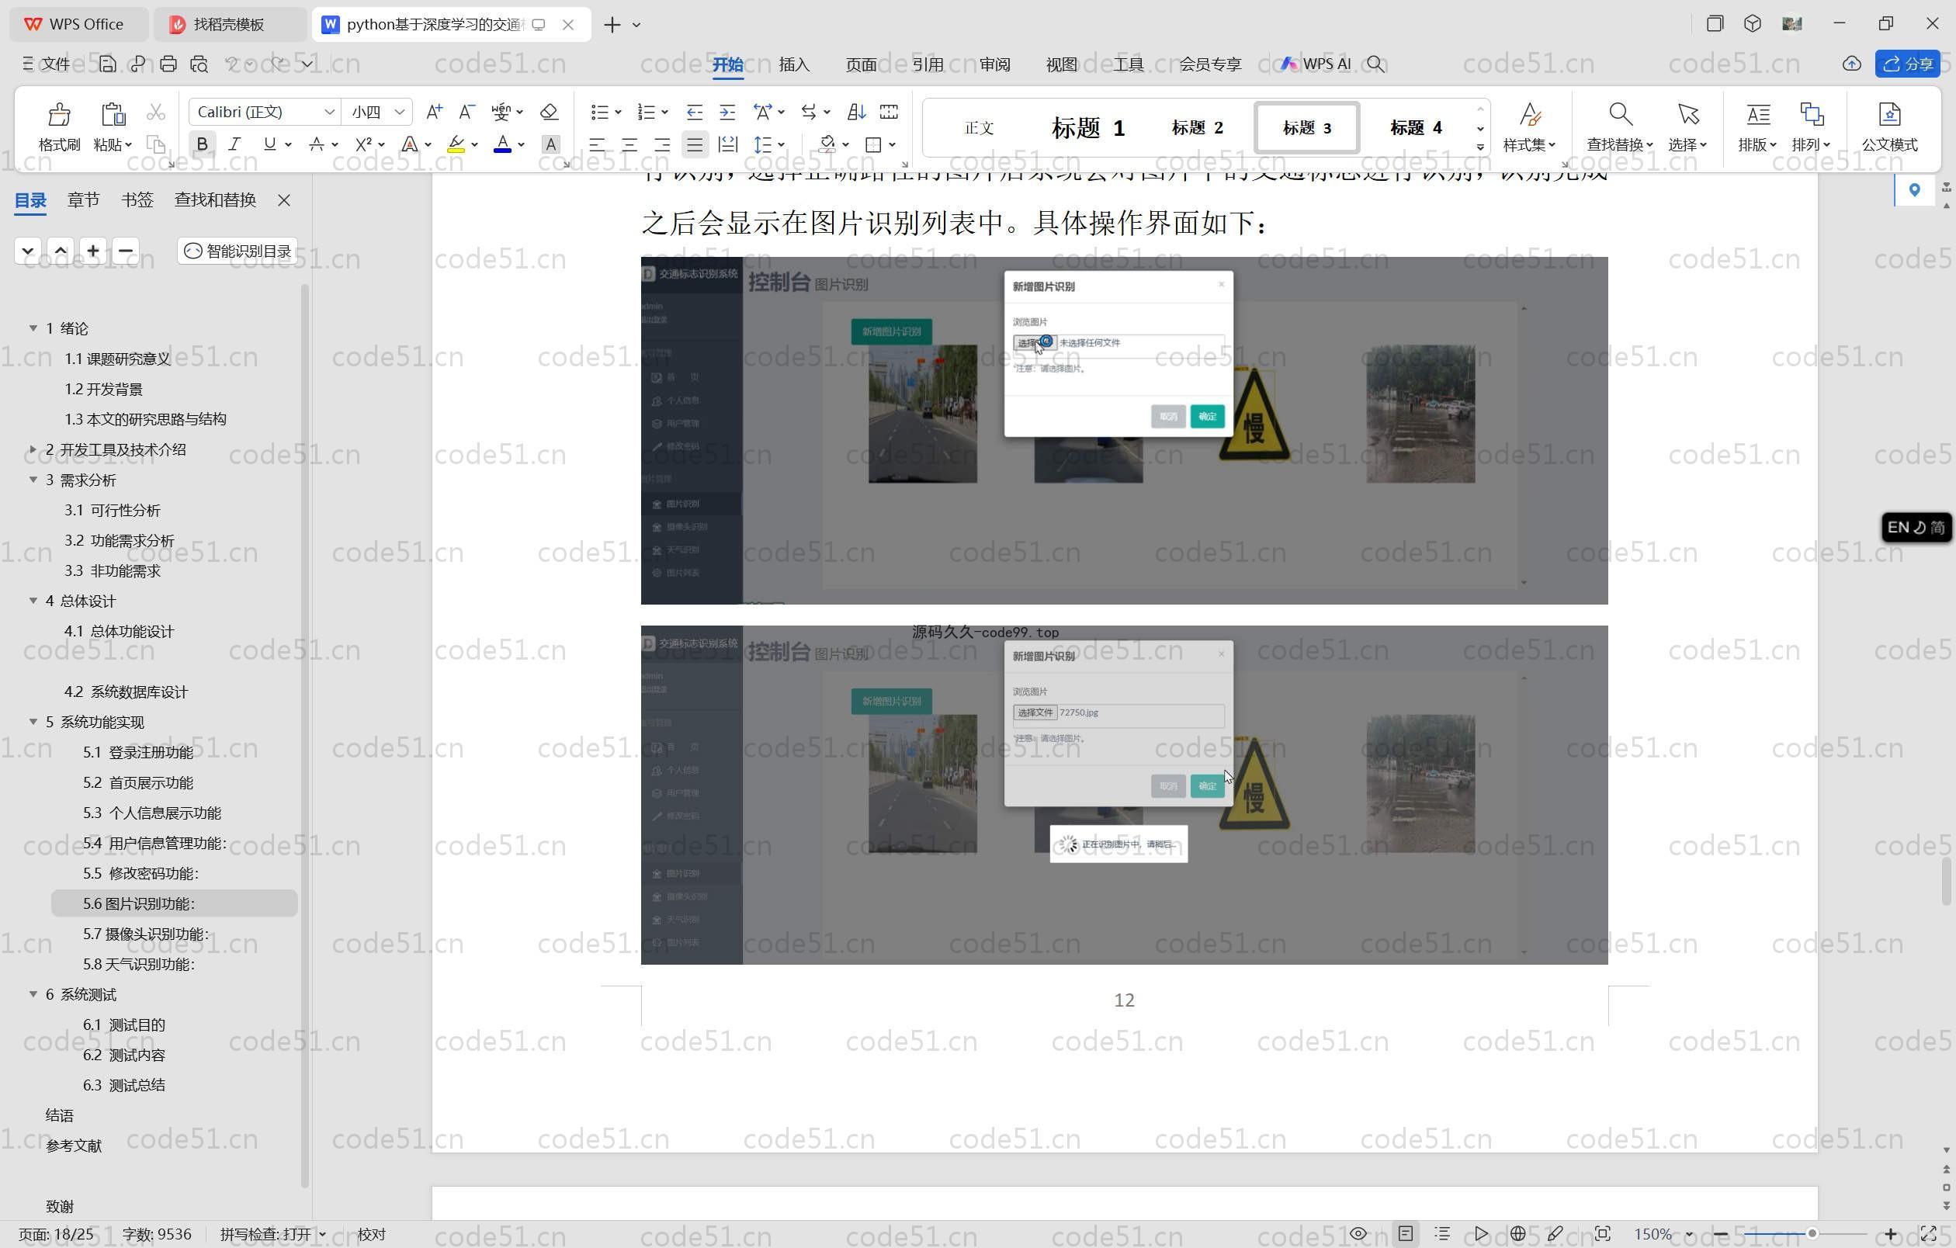This screenshot has height=1248, width=1956.
Task: Click the navigation pane scrollbar
Action: point(304,735)
